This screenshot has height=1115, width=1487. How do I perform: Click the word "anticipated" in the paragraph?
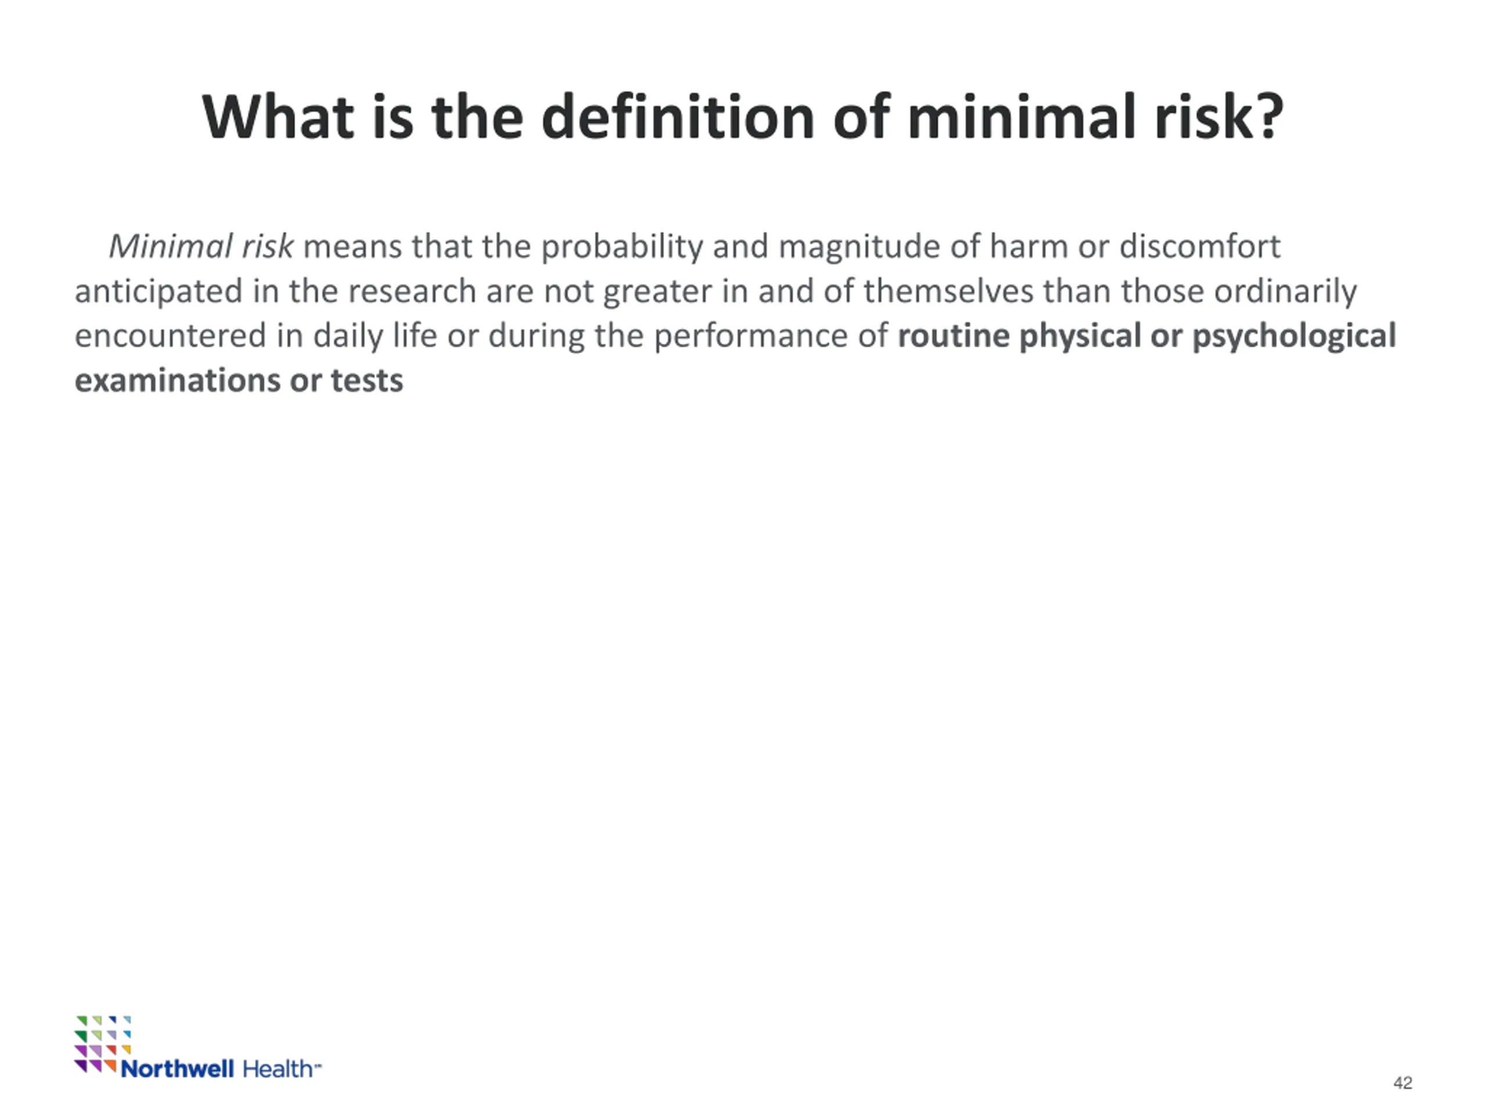(158, 291)
